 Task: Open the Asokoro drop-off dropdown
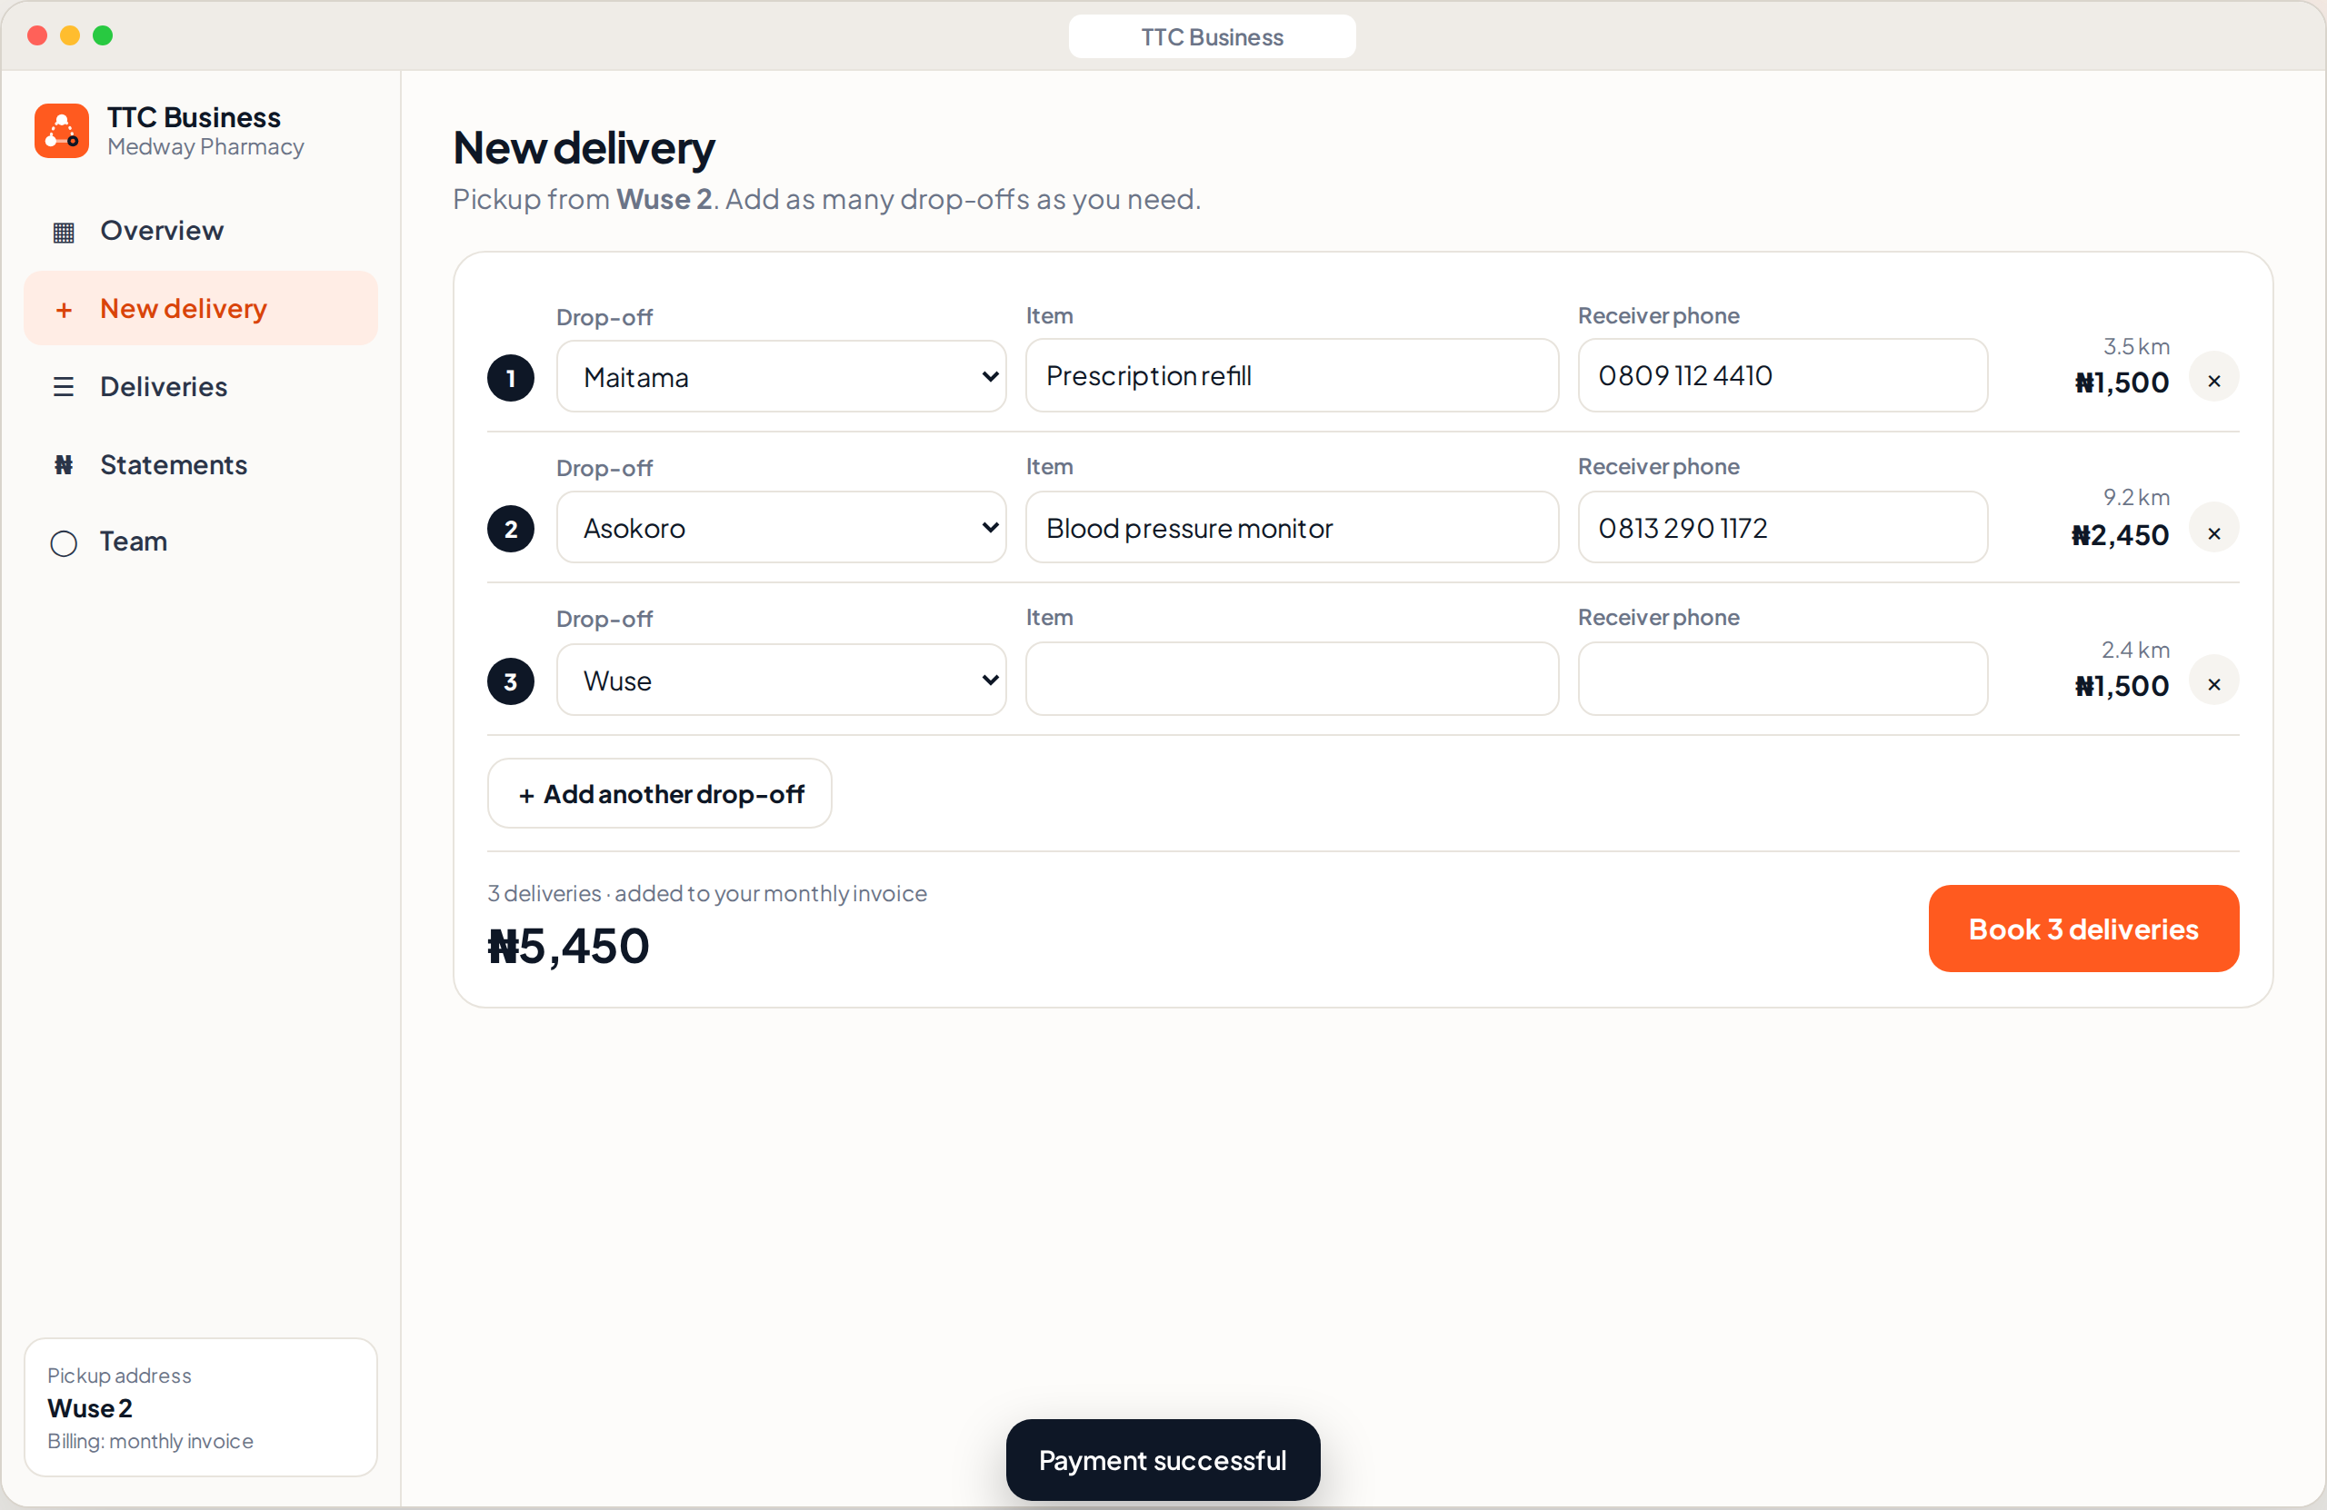tap(781, 529)
